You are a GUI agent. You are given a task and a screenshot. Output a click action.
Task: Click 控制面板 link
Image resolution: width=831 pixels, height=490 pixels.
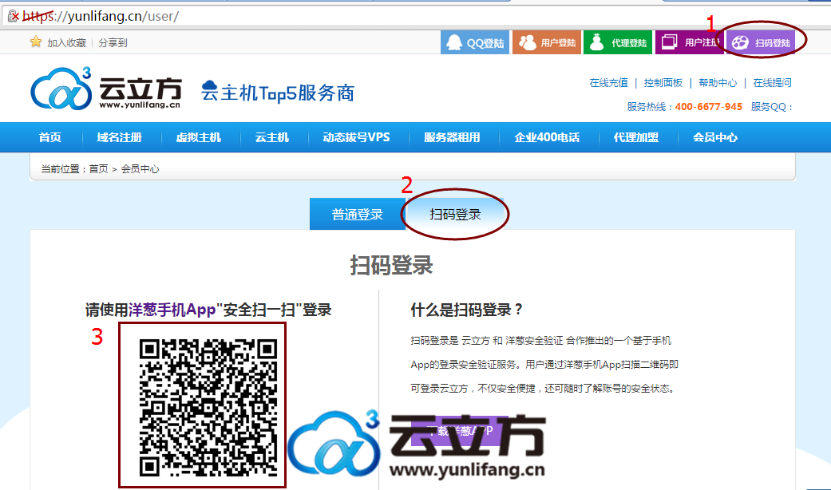(663, 83)
